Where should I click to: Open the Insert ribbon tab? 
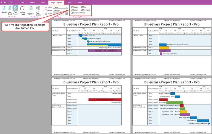(x=43, y=2)
